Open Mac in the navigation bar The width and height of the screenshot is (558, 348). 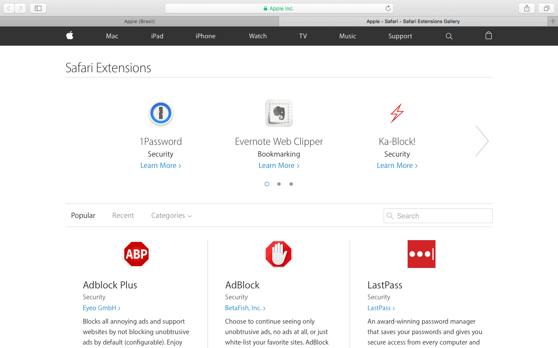(x=112, y=36)
